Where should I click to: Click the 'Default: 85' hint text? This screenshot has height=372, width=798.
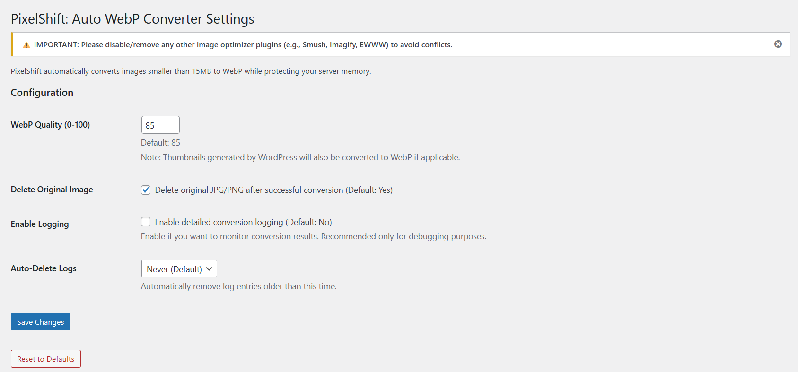160,143
